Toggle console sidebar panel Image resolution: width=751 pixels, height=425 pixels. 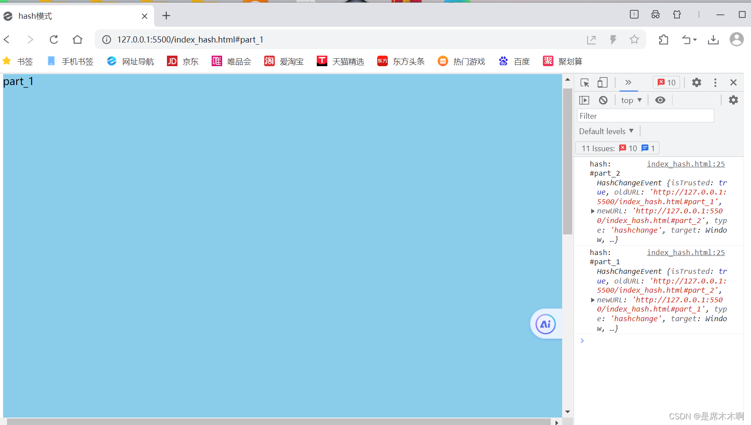tap(585, 100)
